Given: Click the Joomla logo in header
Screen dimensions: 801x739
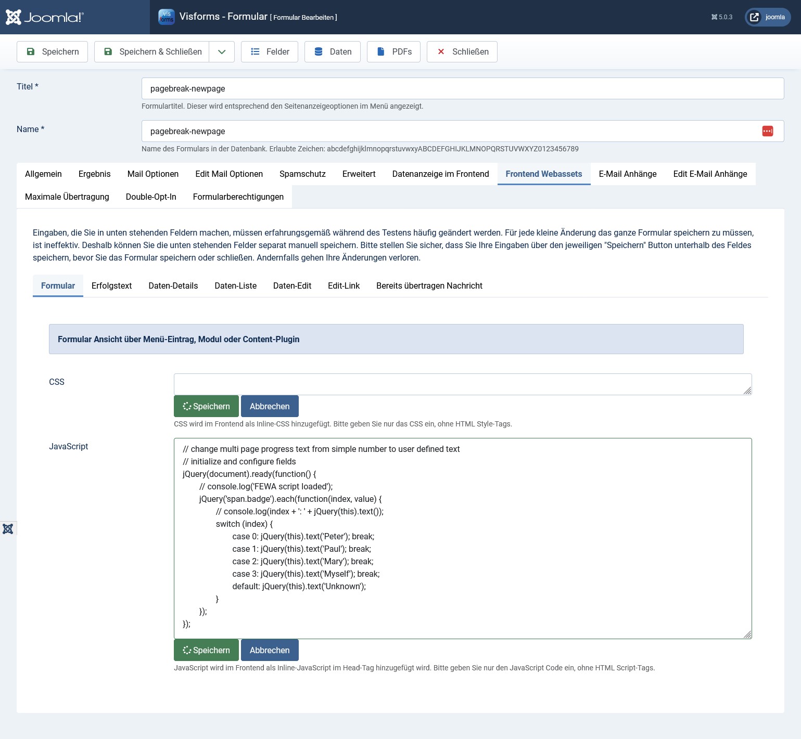Looking at the screenshot, I should 44,17.
